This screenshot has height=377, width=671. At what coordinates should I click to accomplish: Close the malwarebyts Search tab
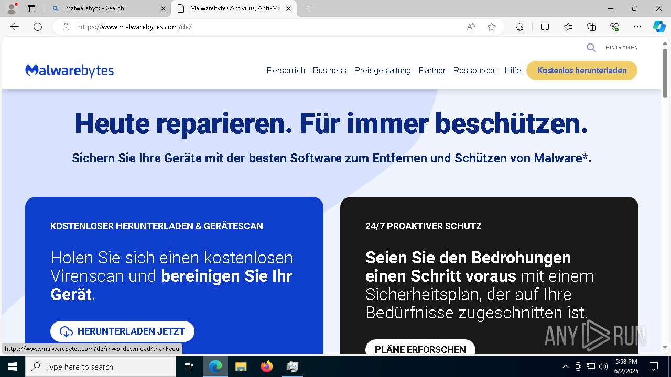pyautogui.click(x=163, y=8)
